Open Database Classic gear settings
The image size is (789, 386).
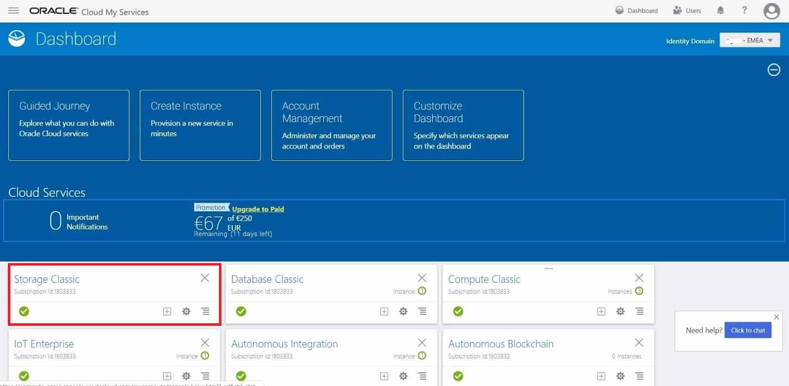tap(403, 311)
